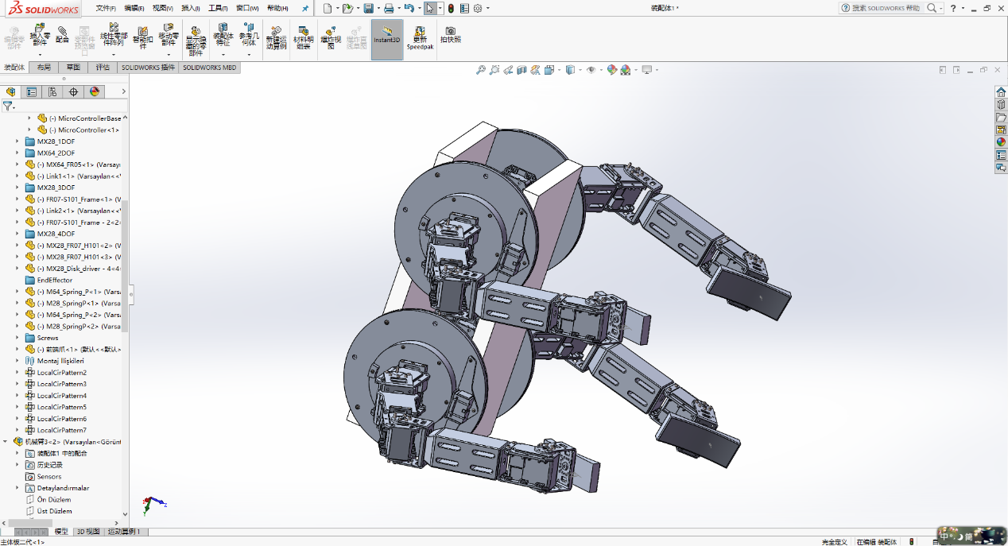The height and width of the screenshot is (546, 1008).
Task: Open the Appearances color-ball task pane icon
Action: coord(1001,141)
